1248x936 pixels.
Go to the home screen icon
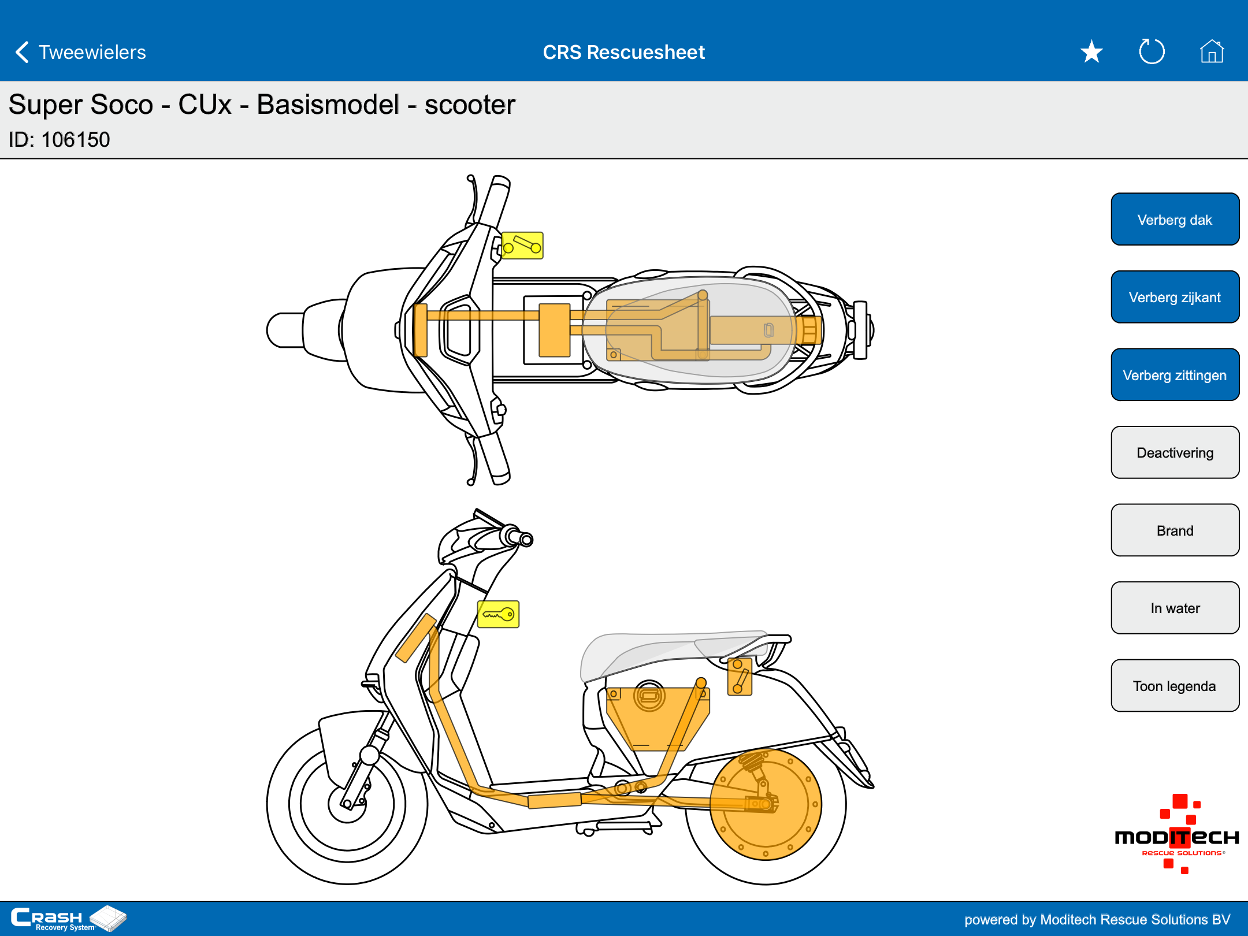click(1212, 52)
